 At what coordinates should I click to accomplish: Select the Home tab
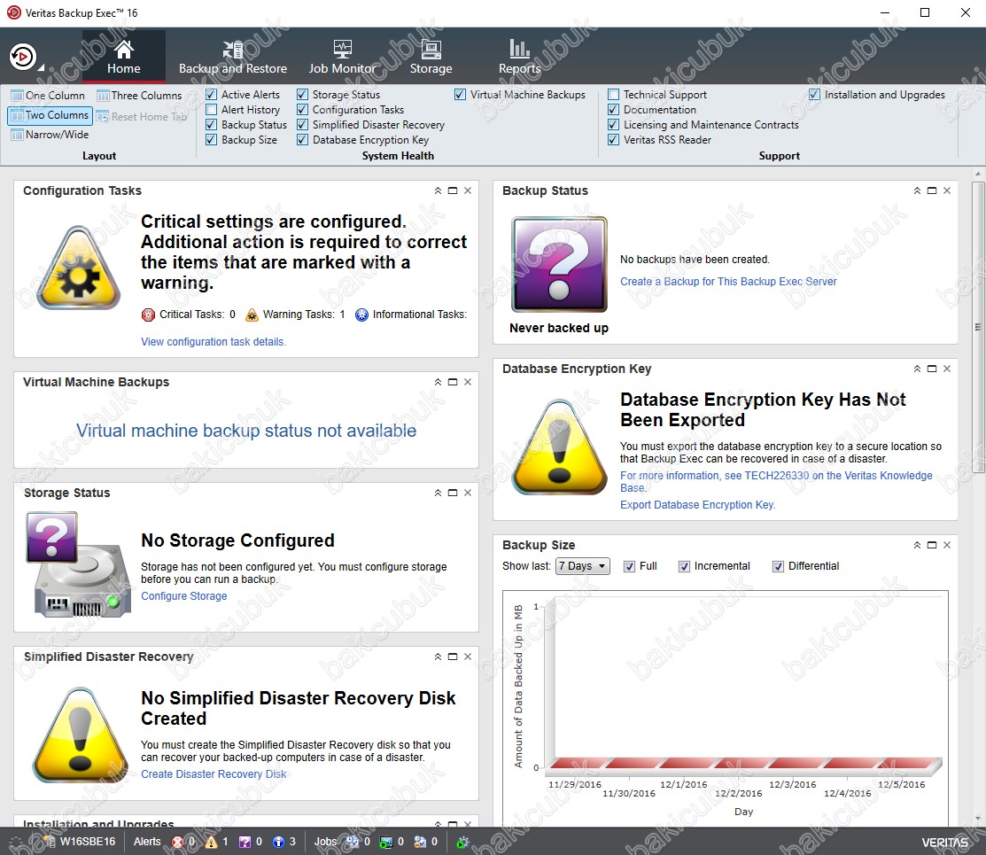pos(123,57)
